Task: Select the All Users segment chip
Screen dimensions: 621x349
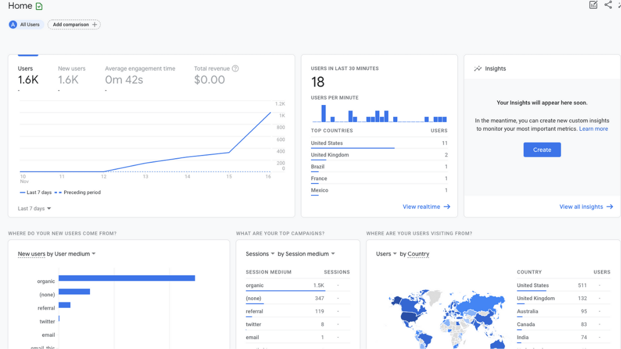Action: 25,24
